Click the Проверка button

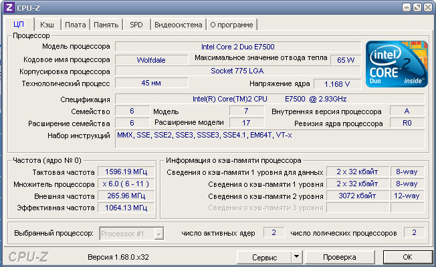click(339, 257)
